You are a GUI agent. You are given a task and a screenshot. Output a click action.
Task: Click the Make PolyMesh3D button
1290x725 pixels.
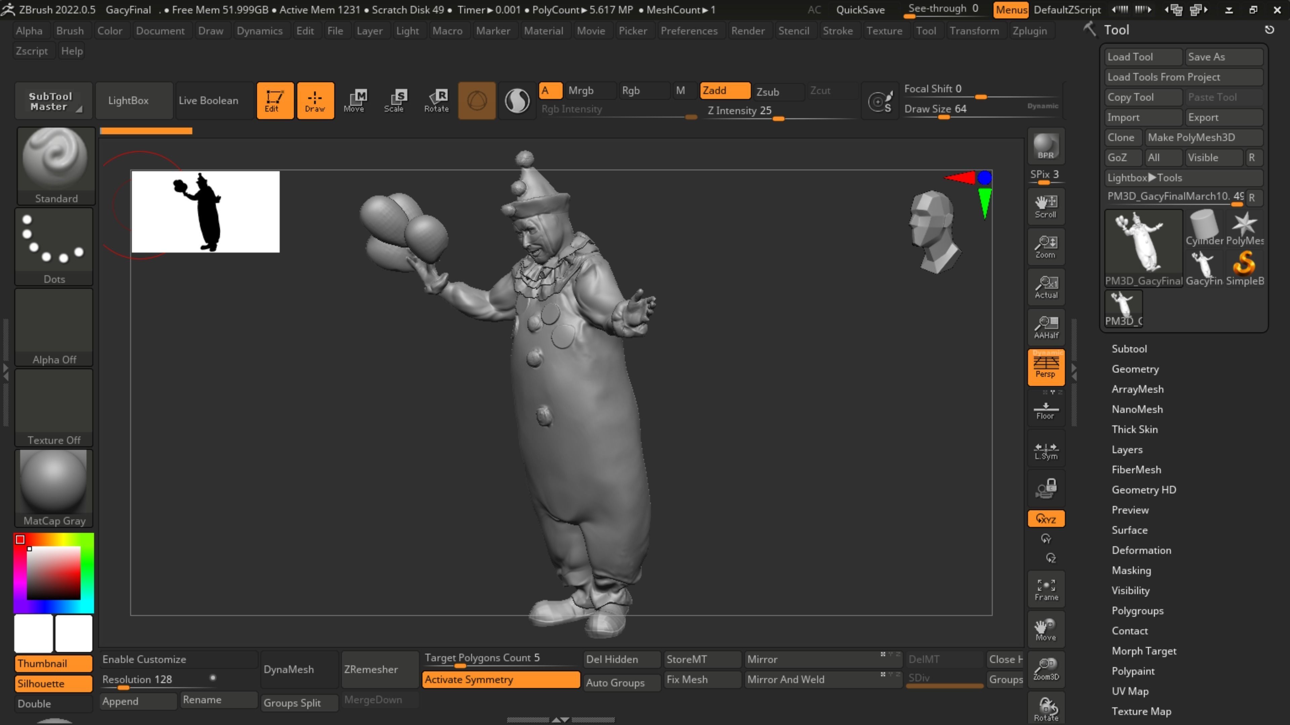tap(1203, 137)
